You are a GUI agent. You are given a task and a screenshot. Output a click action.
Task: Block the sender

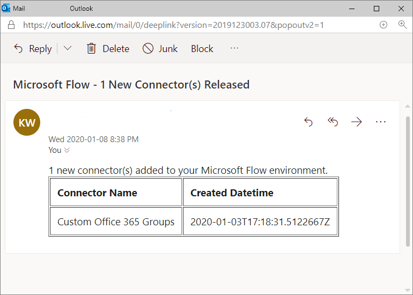click(x=202, y=49)
